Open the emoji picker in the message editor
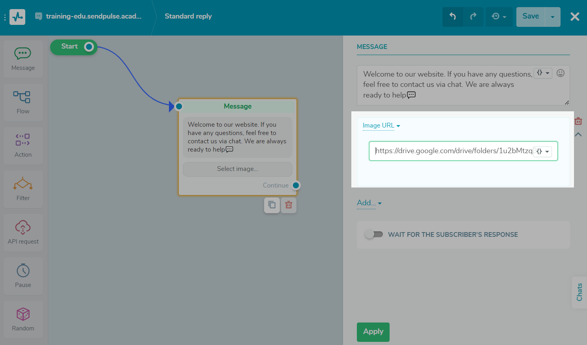The image size is (587, 345). (x=560, y=73)
